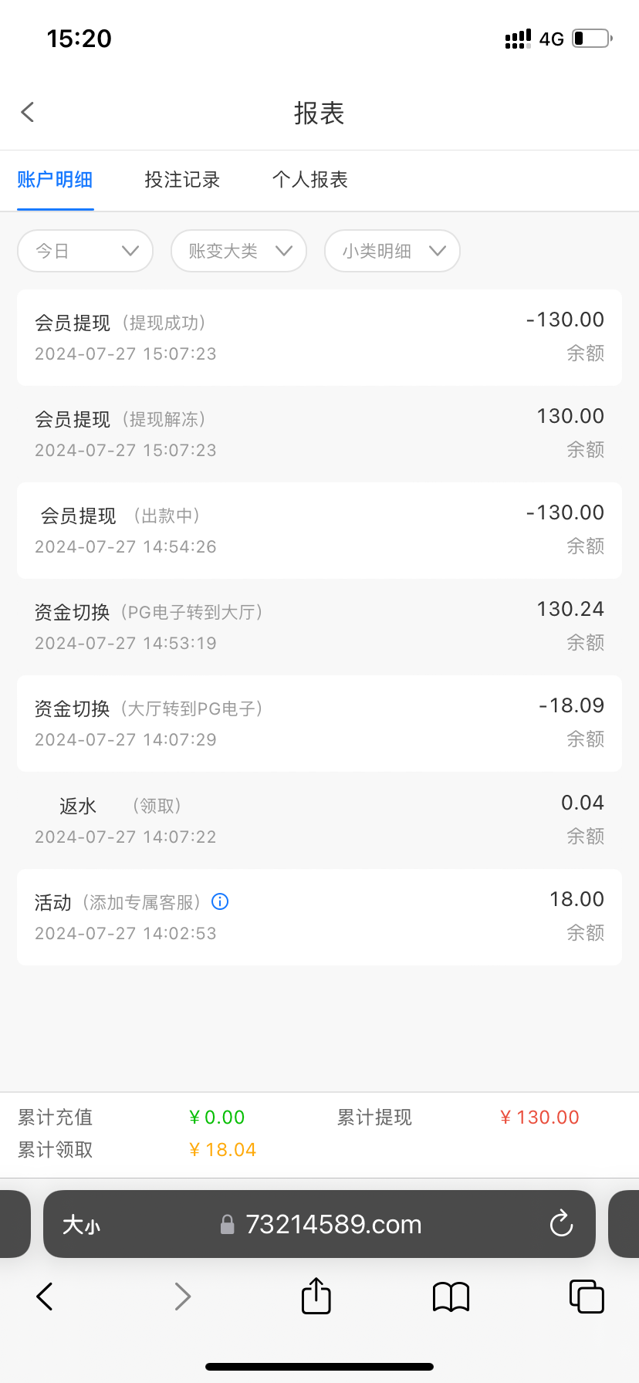The width and height of the screenshot is (639, 1383).
Task: Tap the 返水 领取 rebate entry
Action: (319, 820)
